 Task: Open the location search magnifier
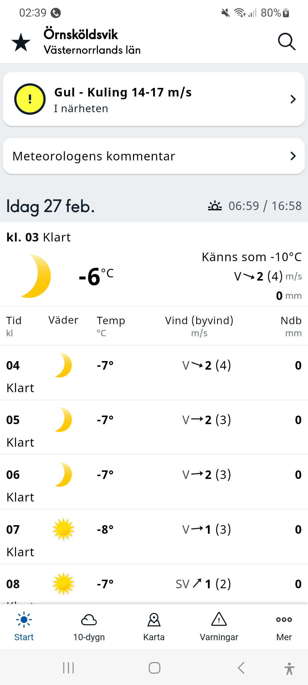pyautogui.click(x=286, y=42)
